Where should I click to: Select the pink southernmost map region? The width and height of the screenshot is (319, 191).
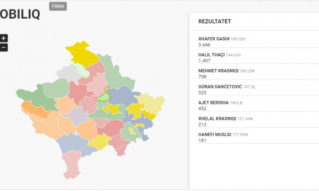[72, 164]
